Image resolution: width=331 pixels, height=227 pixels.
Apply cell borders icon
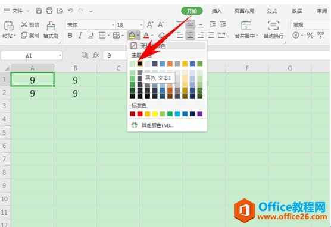pyautogui.click(x=102, y=35)
